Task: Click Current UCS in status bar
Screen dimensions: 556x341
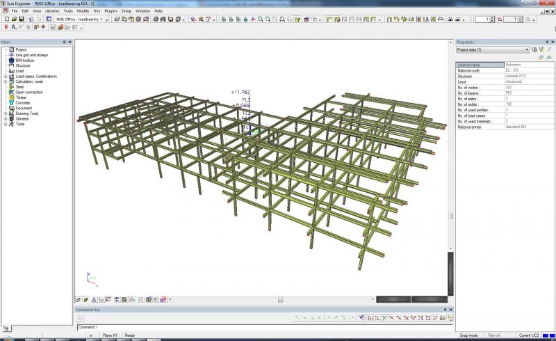Action: [x=529, y=335]
